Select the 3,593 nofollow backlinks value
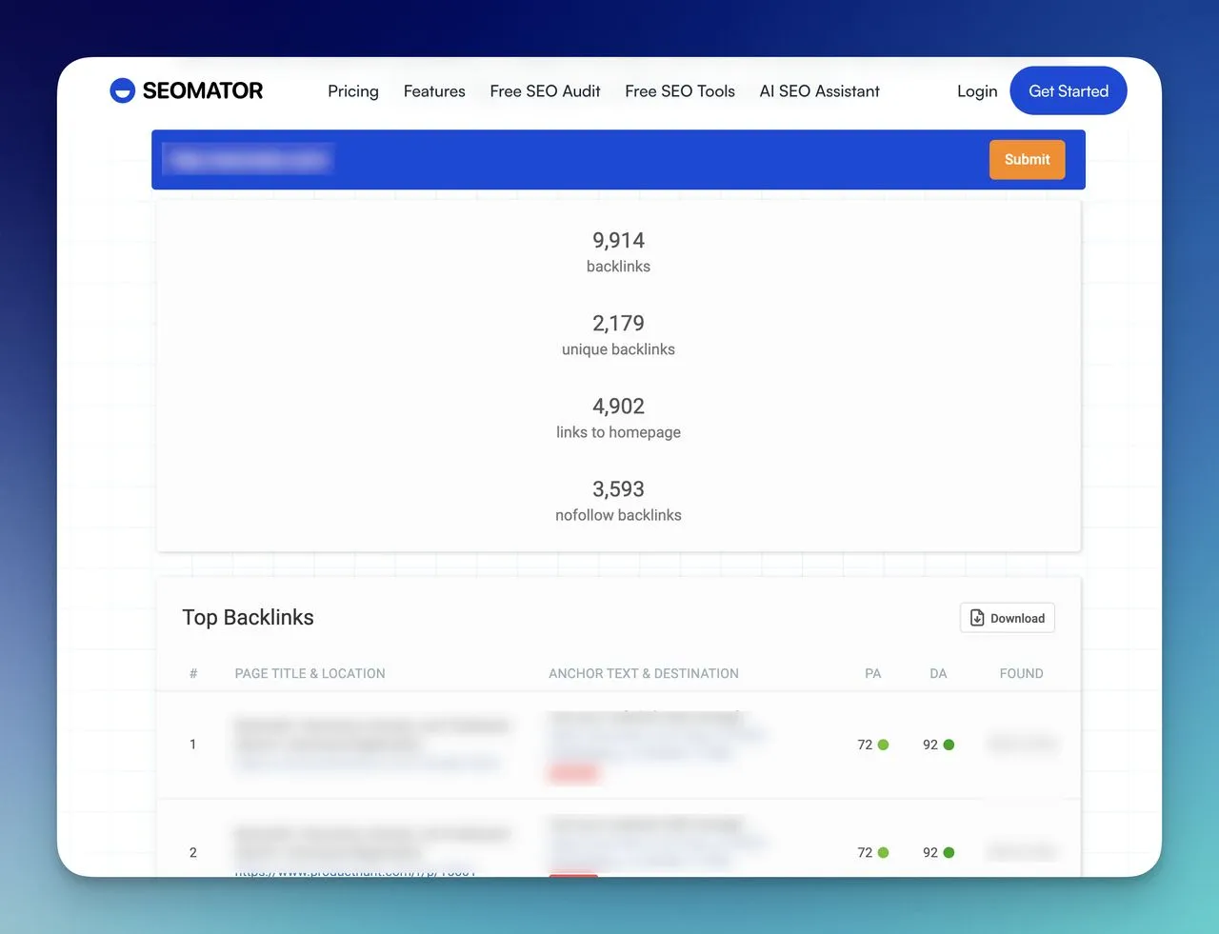Image resolution: width=1219 pixels, height=934 pixels. tap(618, 488)
